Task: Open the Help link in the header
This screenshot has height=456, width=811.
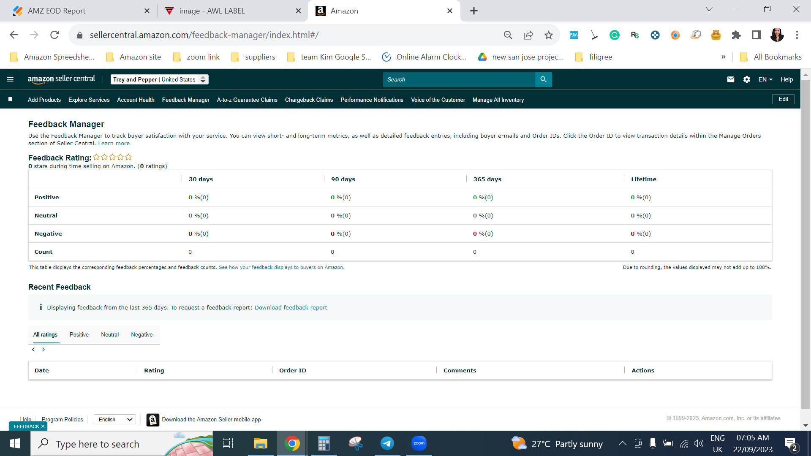Action: click(x=787, y=79)
